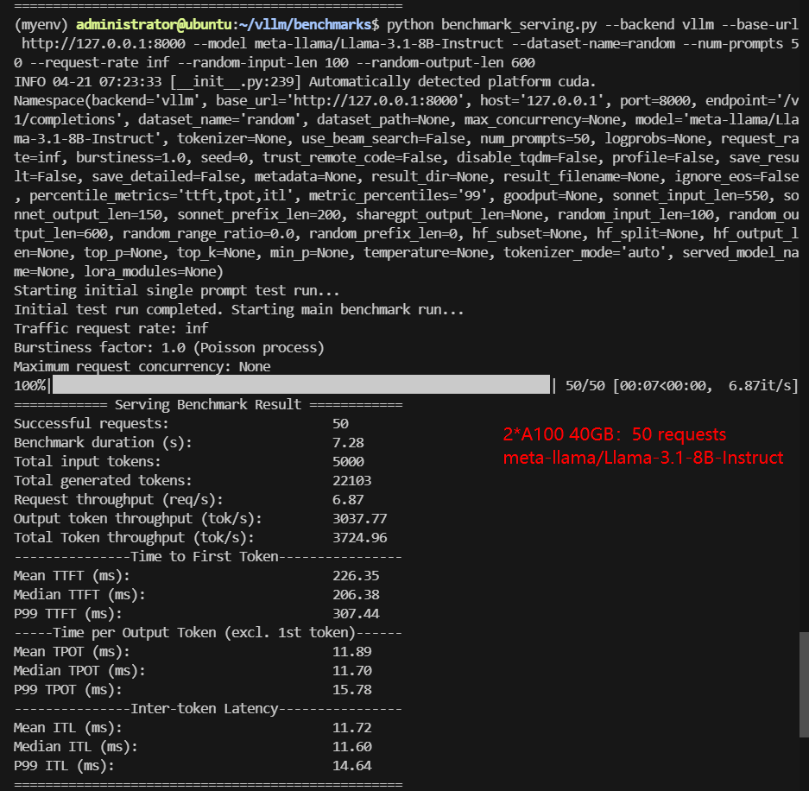
Task: Click the "Traffic request rate: inf" line
Action: click(111, 329)
